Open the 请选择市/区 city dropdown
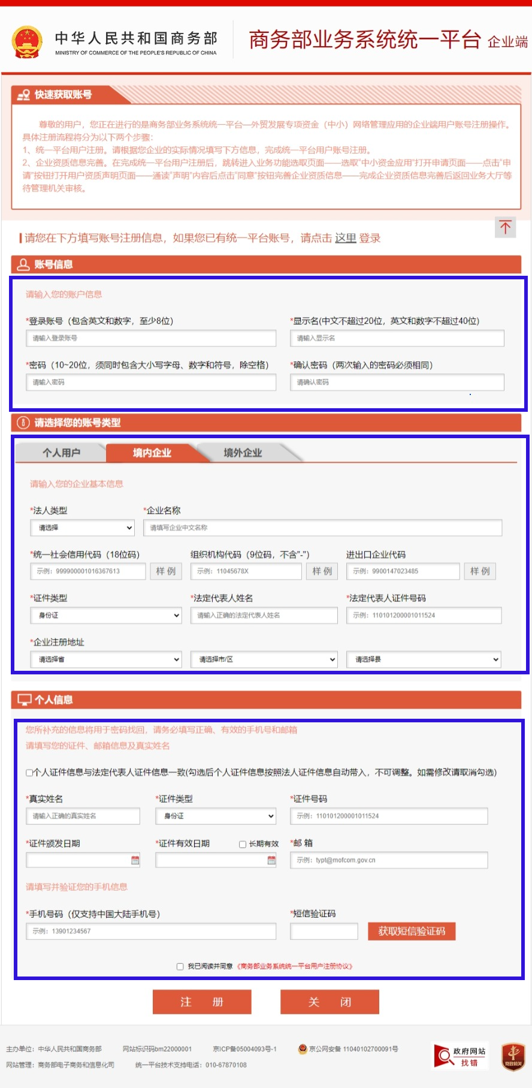Screen dimensions: 532x1088 [x=266, y=659]
